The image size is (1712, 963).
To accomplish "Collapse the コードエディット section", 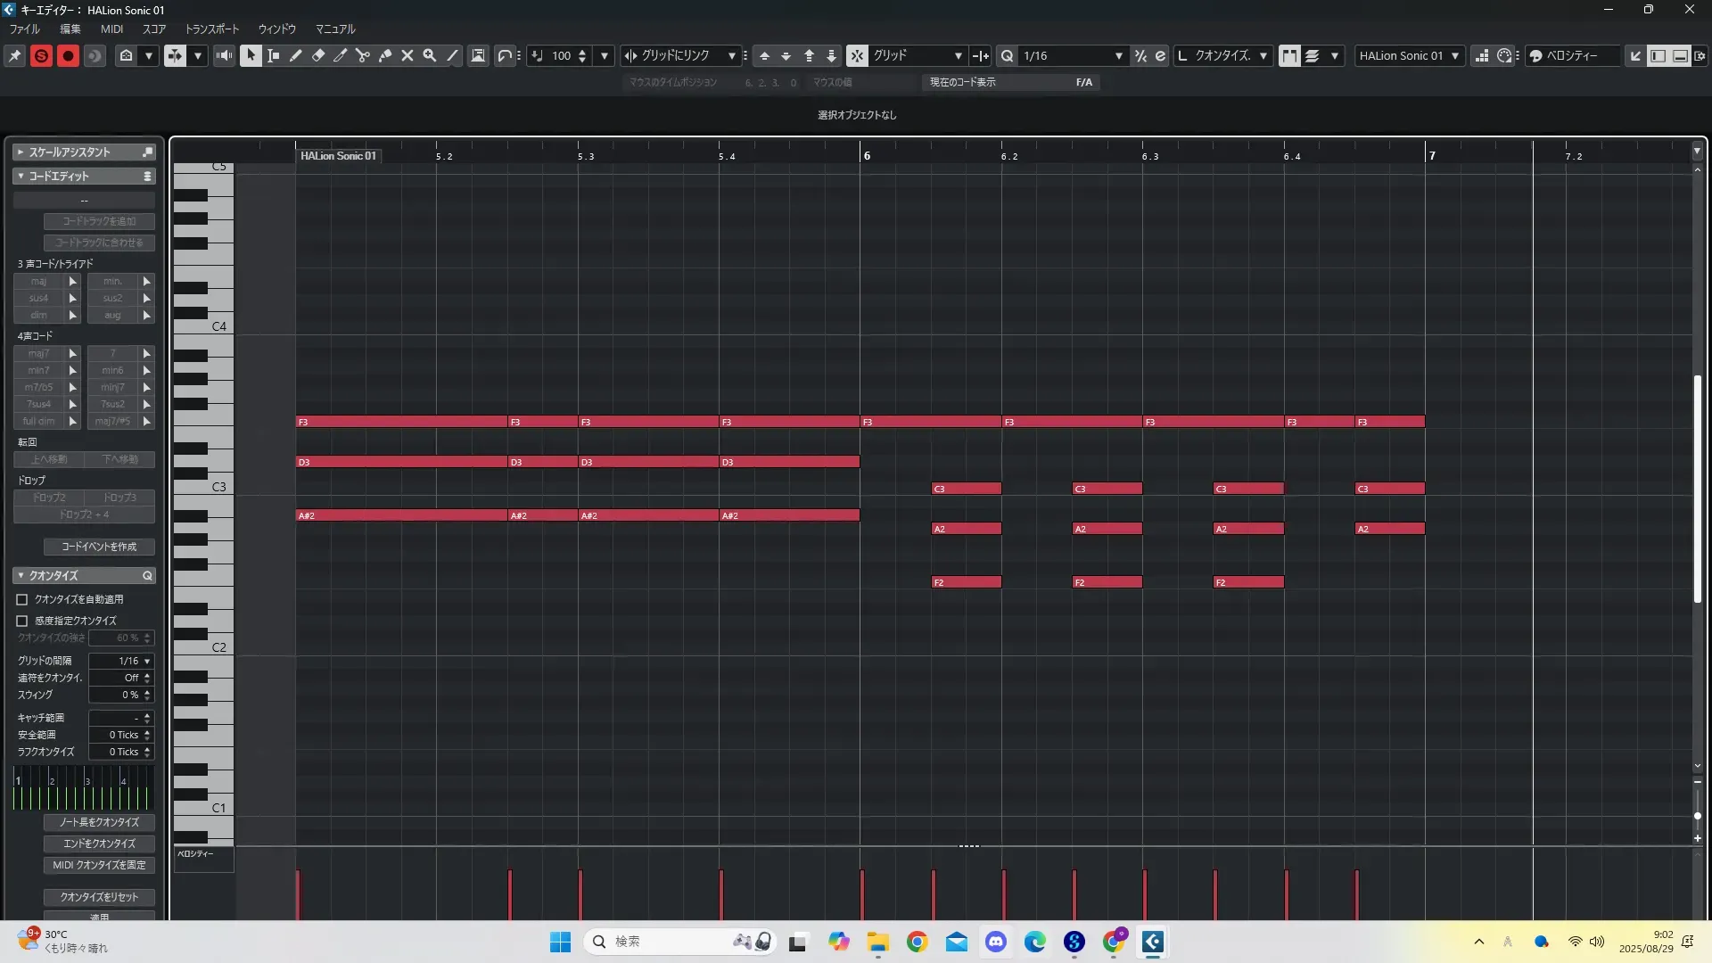I will 21,176.
